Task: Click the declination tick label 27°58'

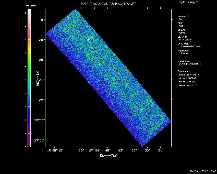Action: (39, 140)
